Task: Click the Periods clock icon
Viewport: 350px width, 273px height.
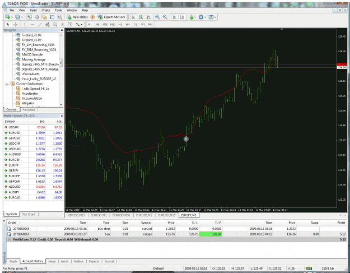Action: [200, 17]
